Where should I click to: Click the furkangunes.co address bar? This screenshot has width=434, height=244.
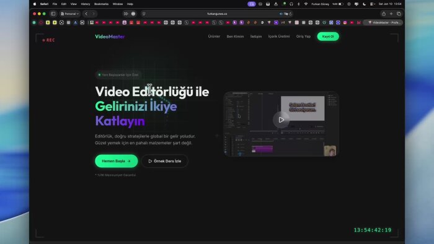217,14
